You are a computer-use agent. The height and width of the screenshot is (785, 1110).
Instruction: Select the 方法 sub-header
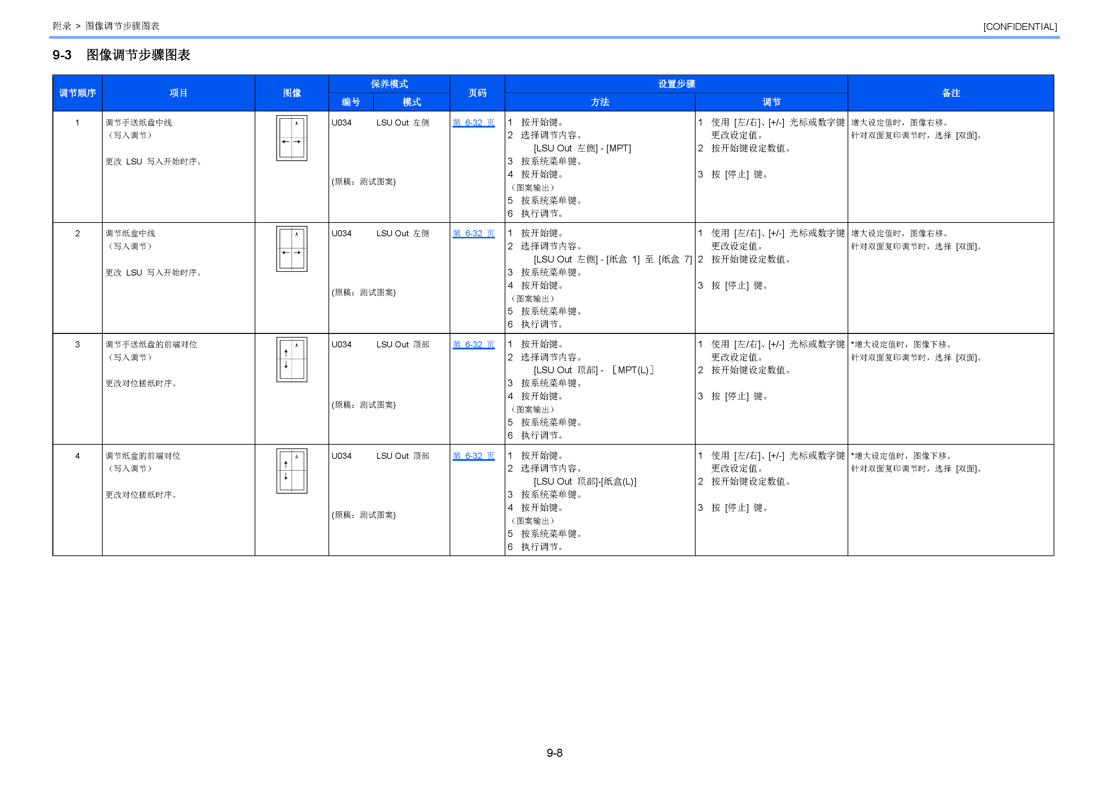[600, 103]
